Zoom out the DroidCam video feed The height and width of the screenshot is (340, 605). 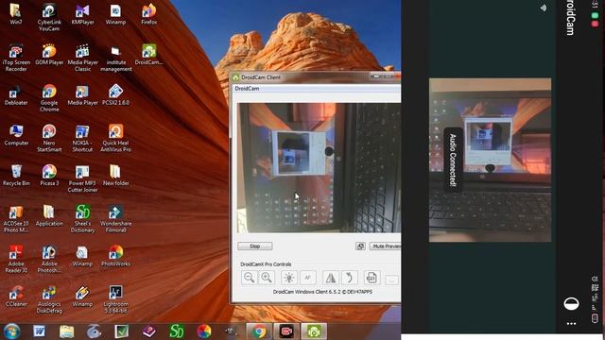click(x=249, y=278)
